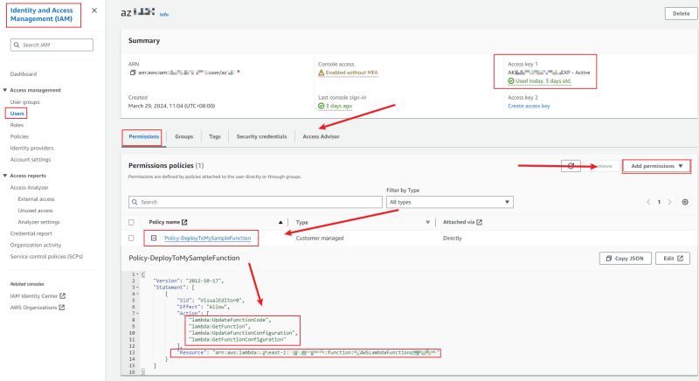Select the Policy-DeployToMySampleFunction row checkbox
Image resolution: width=699 pixels, height=381 pixels.
point(131,239)
